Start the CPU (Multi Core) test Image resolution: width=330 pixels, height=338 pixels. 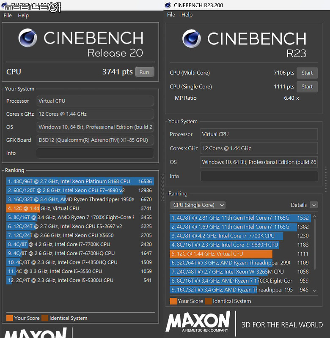(307, 73)
